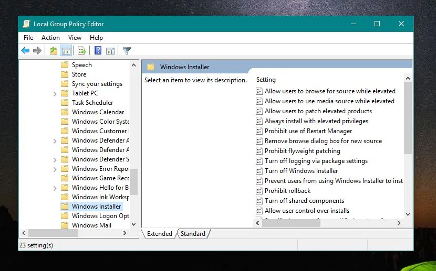Maximize the Local Group Policy Editor window
Screen dimensions: 436x271
click(x=377, y=24)
